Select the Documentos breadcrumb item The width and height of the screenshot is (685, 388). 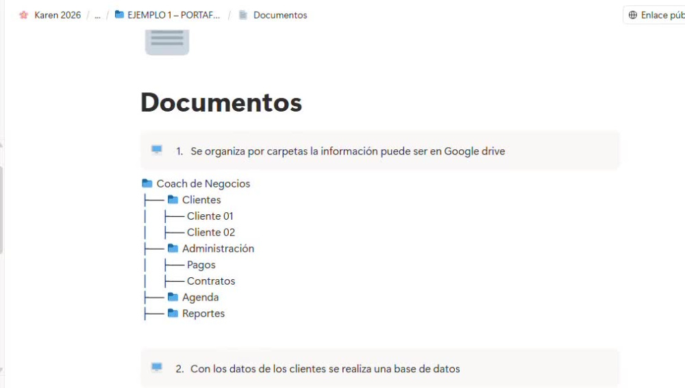click(x=280, y=15)
